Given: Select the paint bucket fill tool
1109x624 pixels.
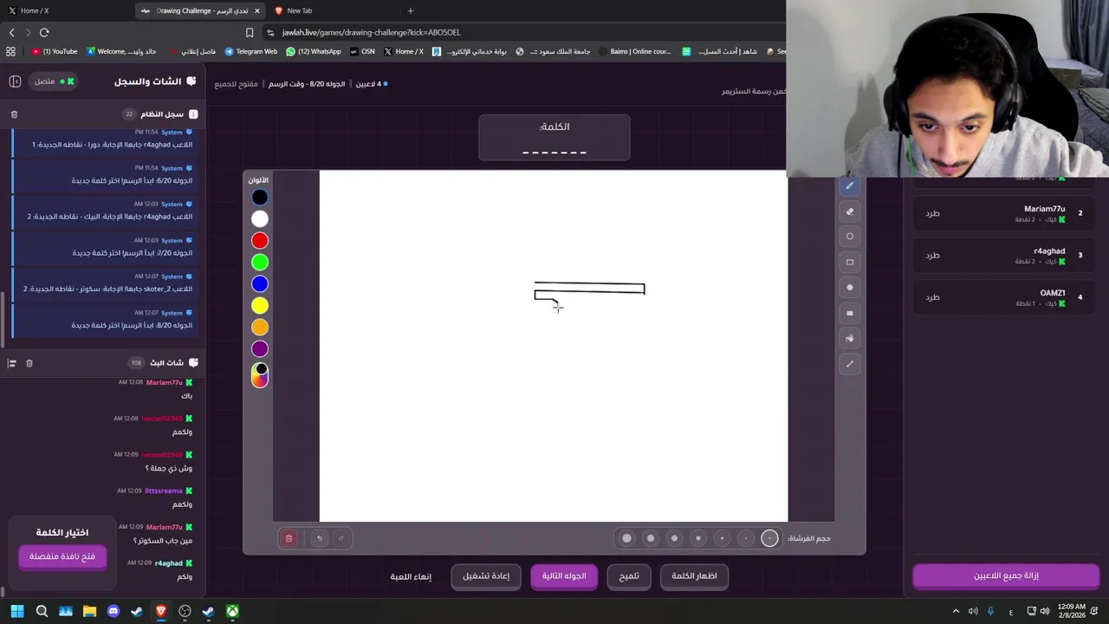Looking at the screenshot, I should coord(849,339).
